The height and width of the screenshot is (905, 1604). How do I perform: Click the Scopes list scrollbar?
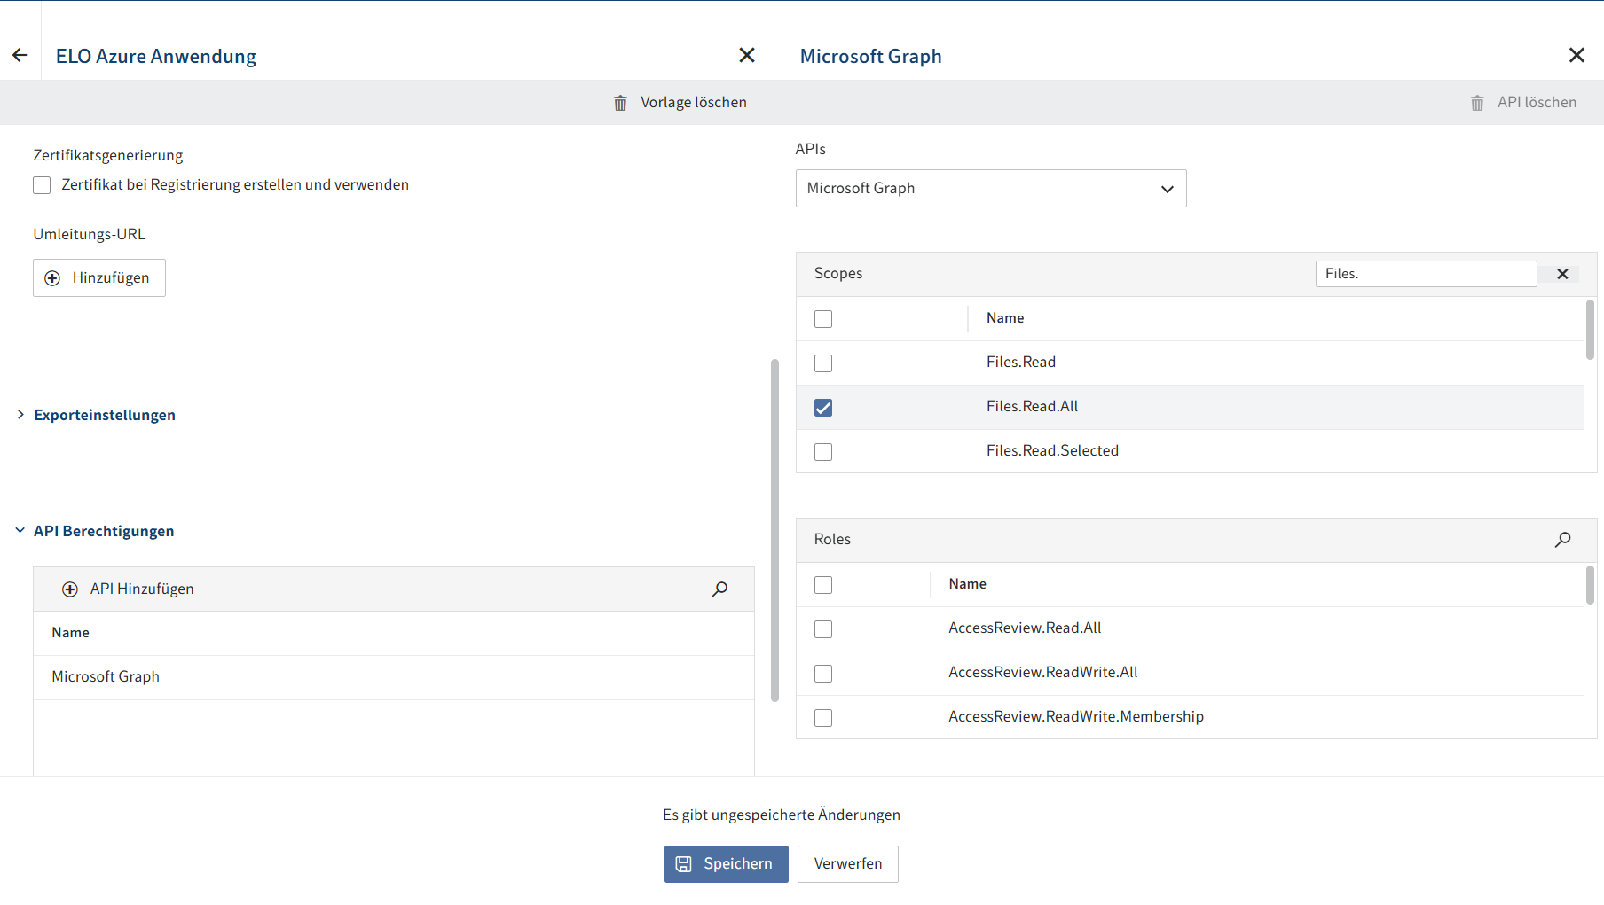click(1590, 330)
